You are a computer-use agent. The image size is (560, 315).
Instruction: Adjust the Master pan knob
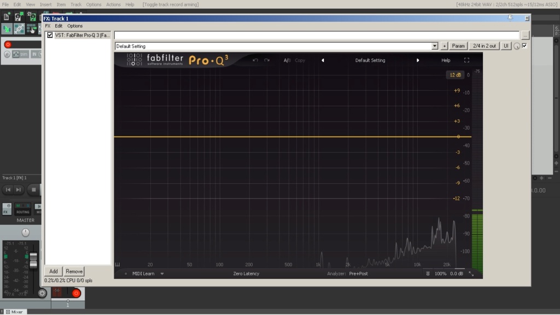25,232
